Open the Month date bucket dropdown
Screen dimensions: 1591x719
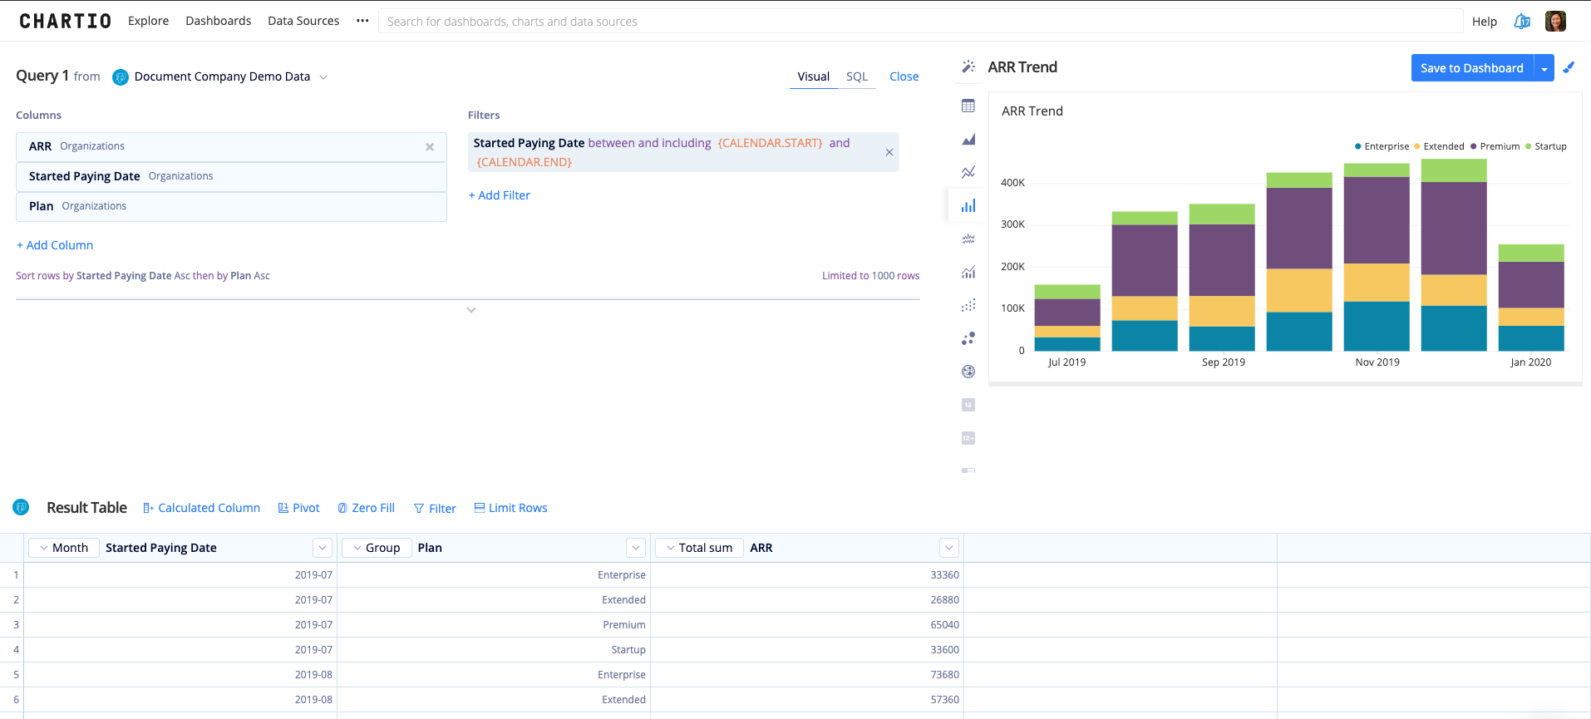tap(64, 548)
